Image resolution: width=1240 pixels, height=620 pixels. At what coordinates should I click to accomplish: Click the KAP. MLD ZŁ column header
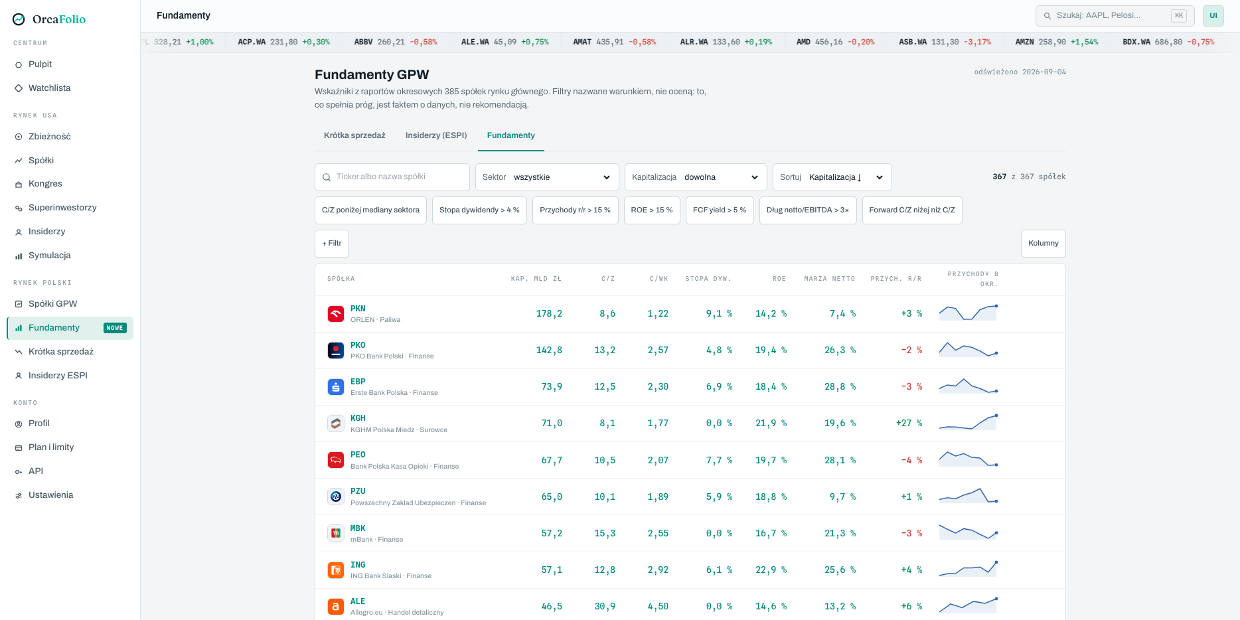(x=536, y=279)
